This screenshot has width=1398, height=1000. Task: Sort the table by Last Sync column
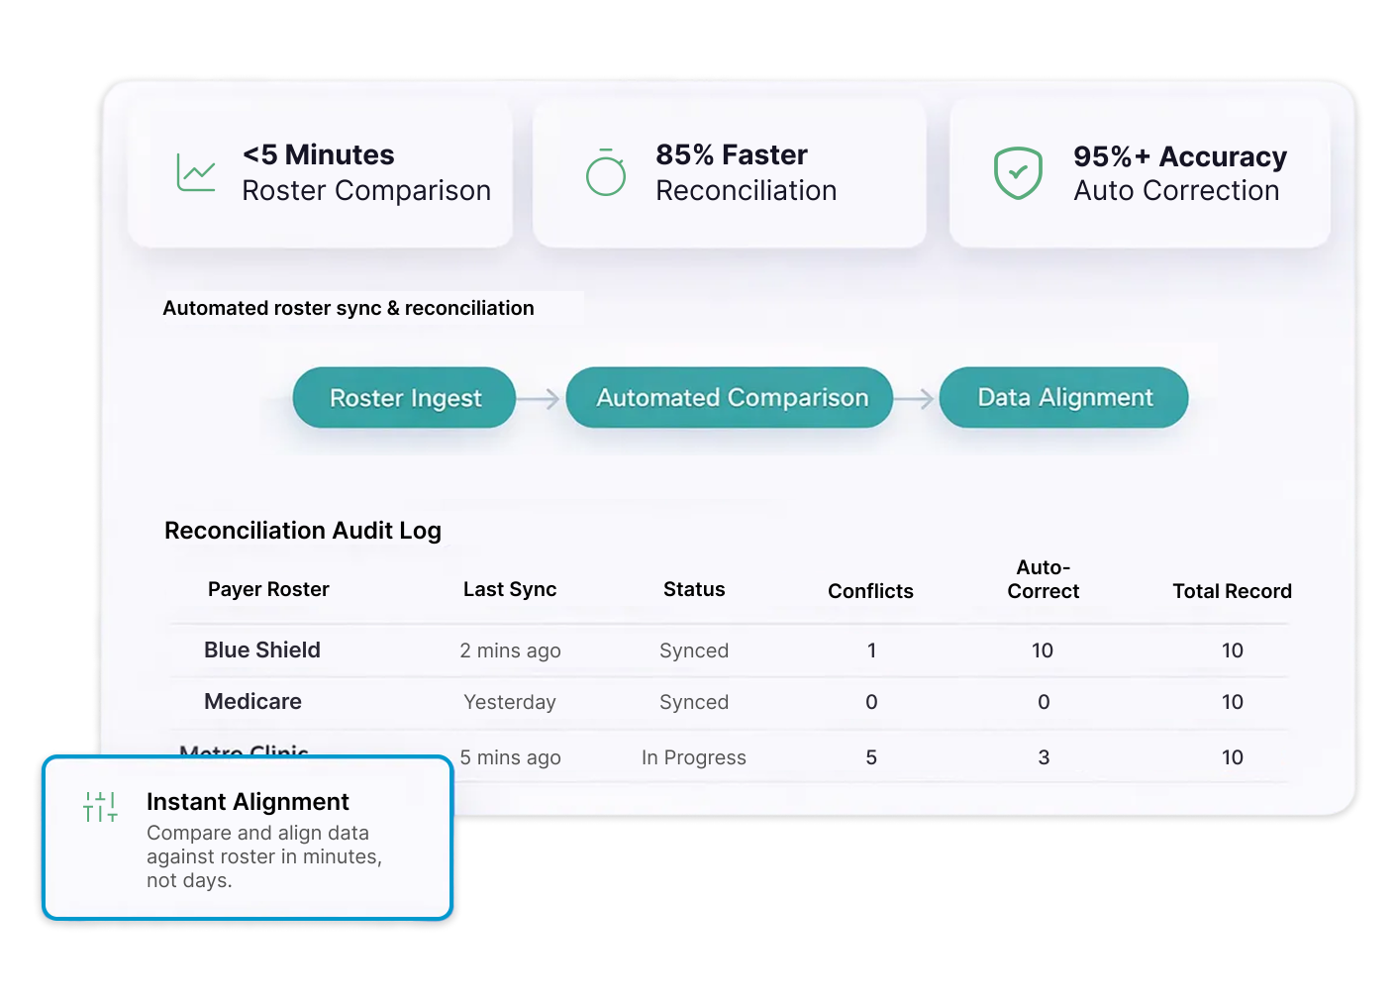click(x=510, y=589)
